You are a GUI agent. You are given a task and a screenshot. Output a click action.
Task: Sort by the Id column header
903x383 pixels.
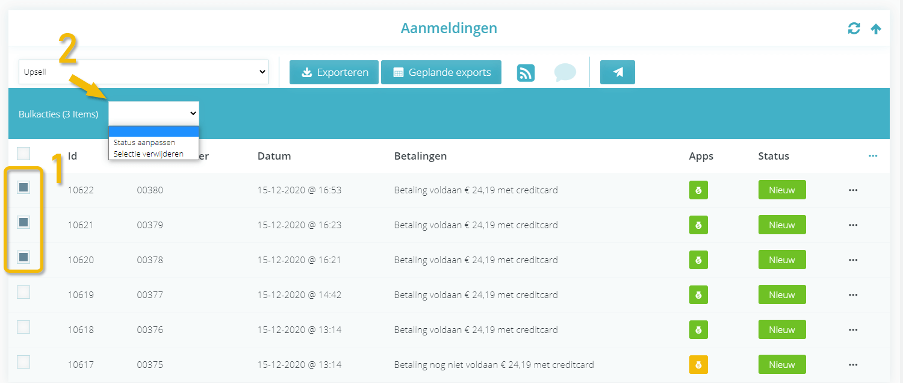pyautogui.click(x=72, y=156)
